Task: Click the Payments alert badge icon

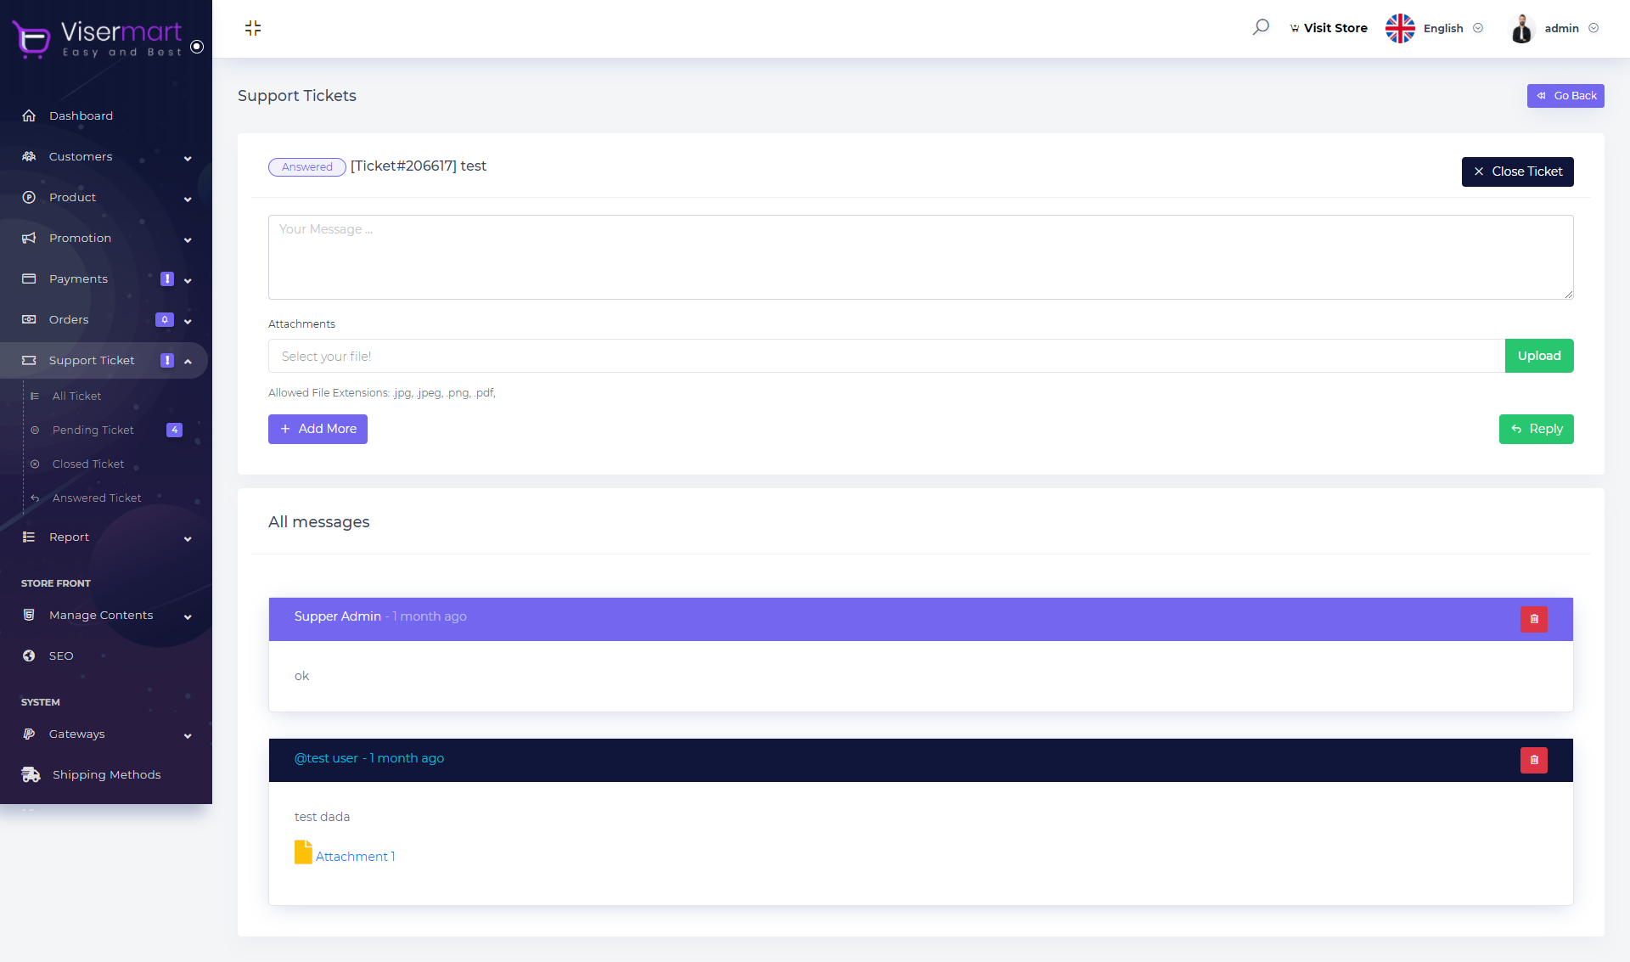Action: click(167, 278)
